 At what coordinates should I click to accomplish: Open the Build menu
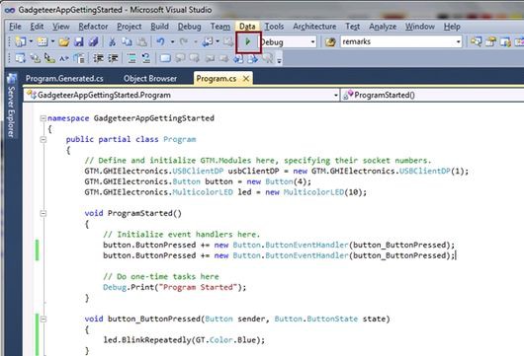pyautogui.click(x=159, y=27)
